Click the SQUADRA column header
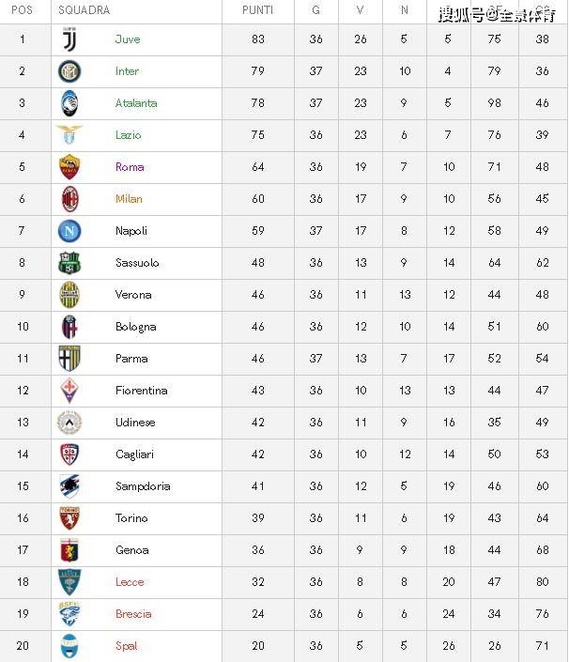Viewport: 569px width, 662px height. coord(84,10)
